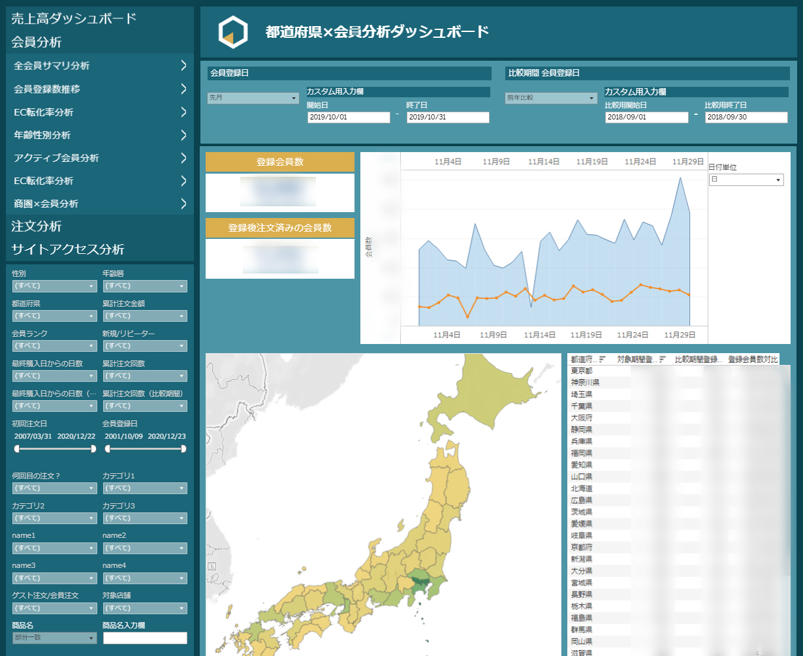Screen dimensions: 803x656
Task: Click the 開始日 date input field
Action: click(x=349, y=117)
